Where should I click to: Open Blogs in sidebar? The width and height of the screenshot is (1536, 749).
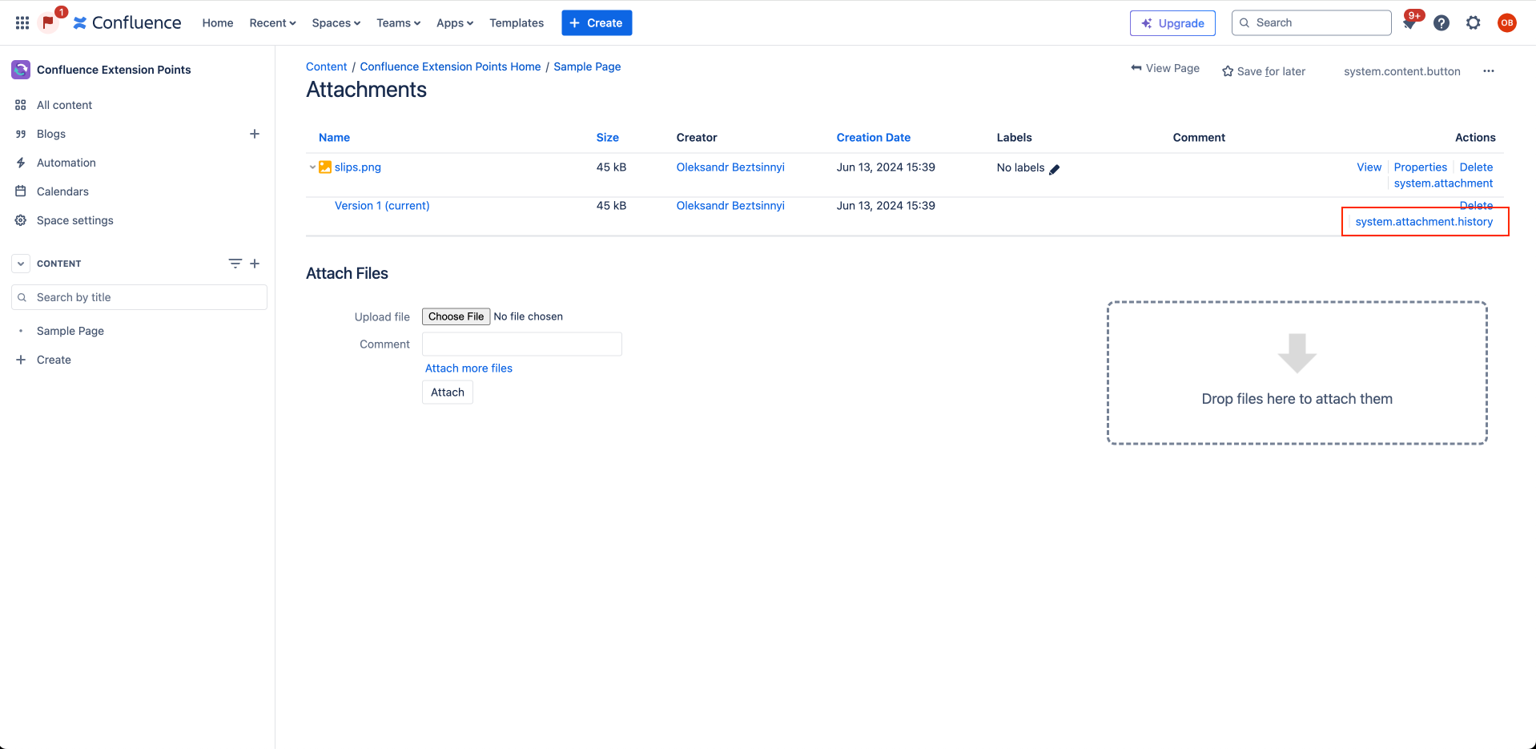coord(51,134)
